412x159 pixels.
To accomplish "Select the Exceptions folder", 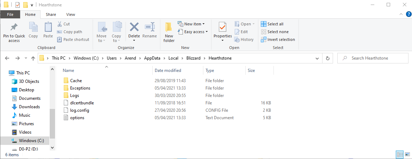I will pyautogui.click(x=80, y=88).
